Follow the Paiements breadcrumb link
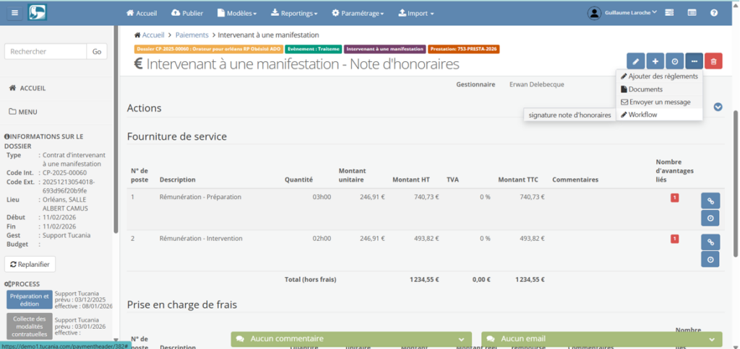Viewport: 740px width, 349px height. [x=192, y=35]
